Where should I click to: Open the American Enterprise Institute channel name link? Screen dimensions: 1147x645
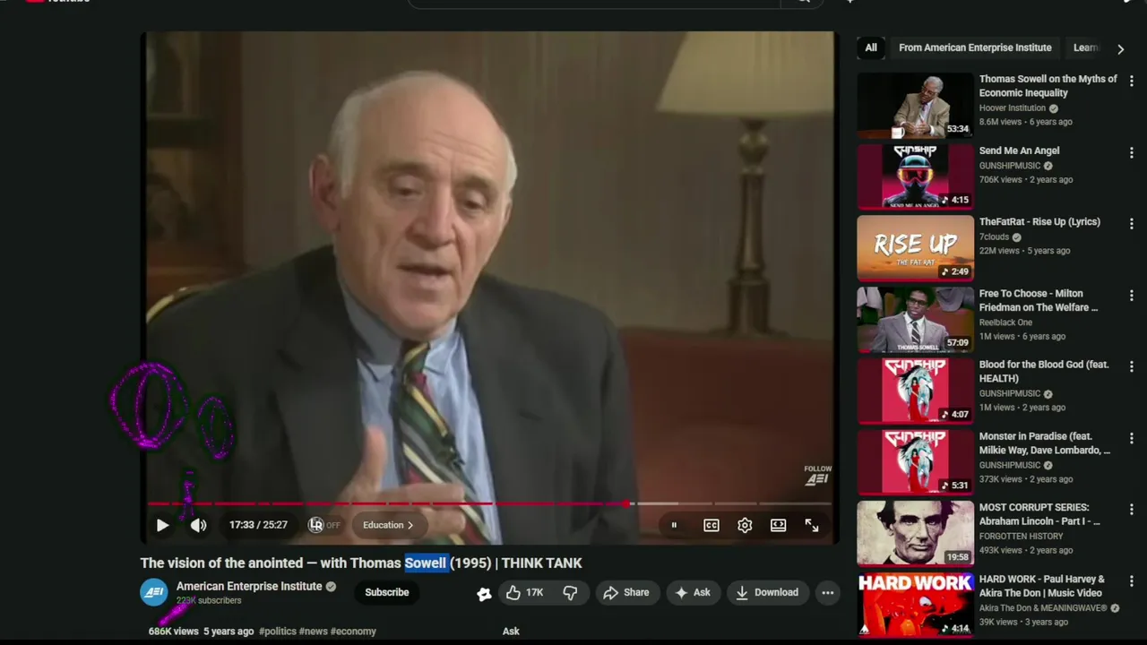click(249, 587)
